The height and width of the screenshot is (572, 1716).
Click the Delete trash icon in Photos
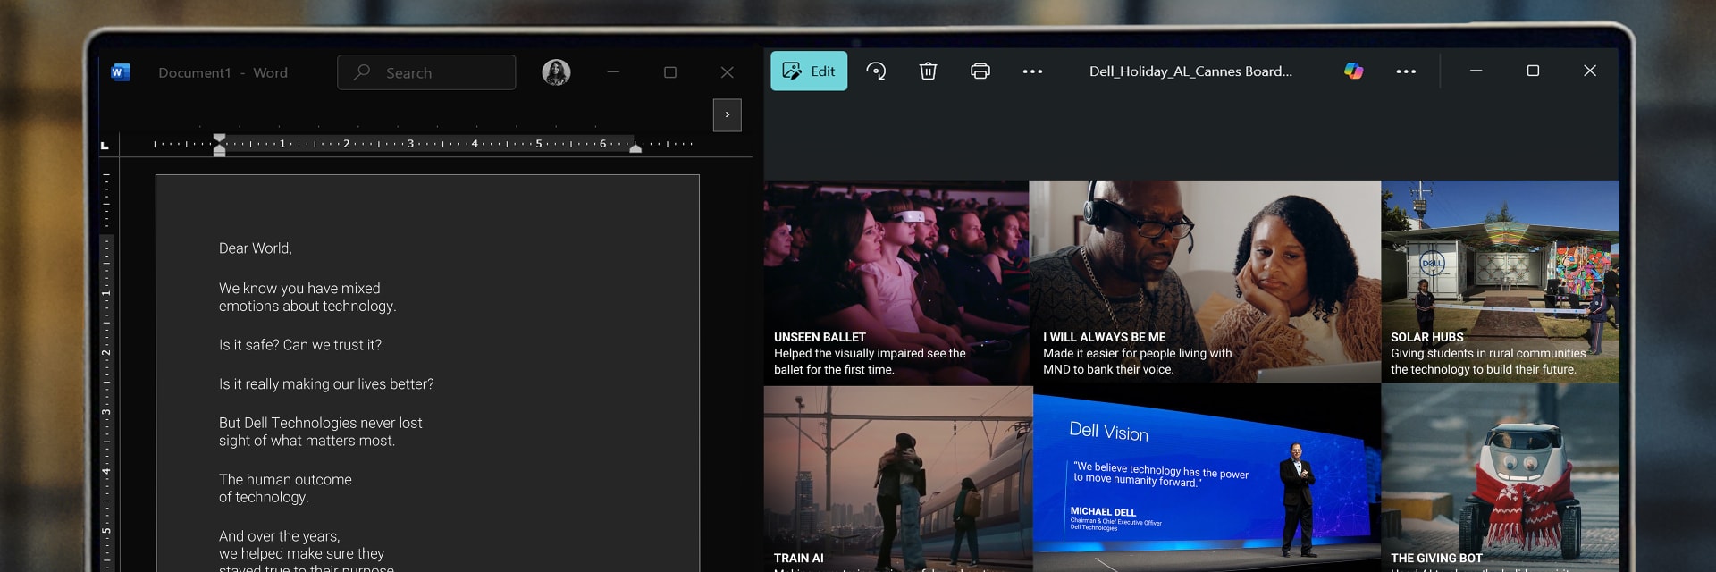(929, 71)
